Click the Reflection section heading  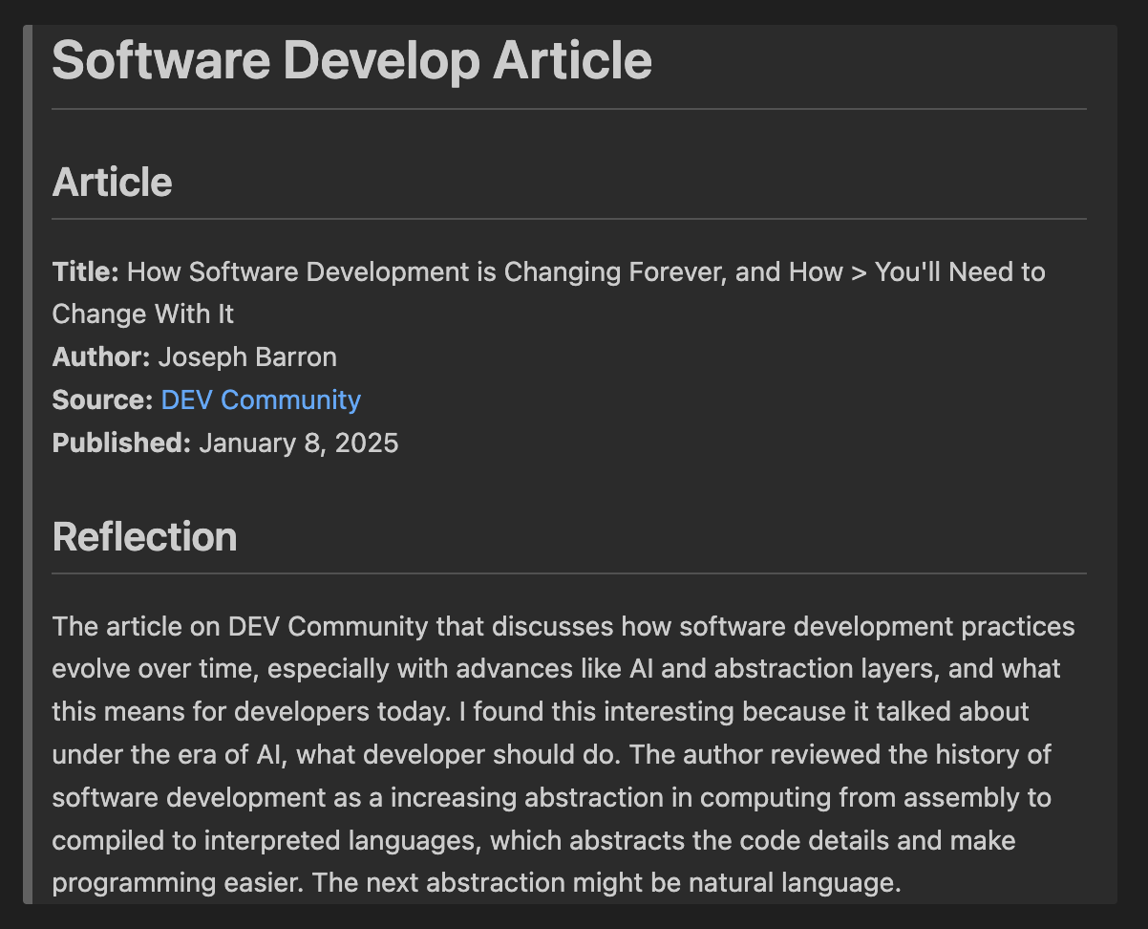point(144,536)
